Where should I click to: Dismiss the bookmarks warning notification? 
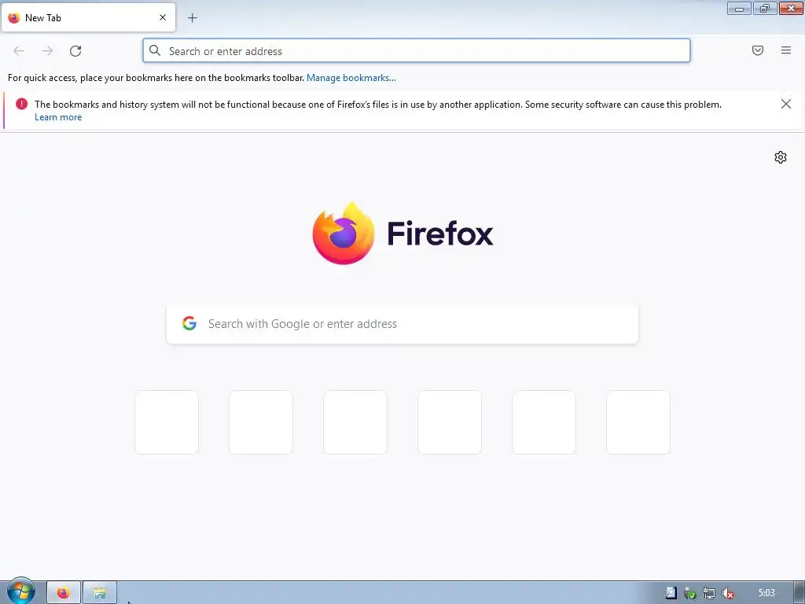786,105
